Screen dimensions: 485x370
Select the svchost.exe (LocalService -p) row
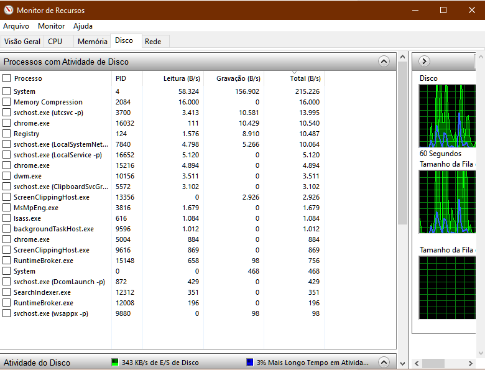click(162, 155)
